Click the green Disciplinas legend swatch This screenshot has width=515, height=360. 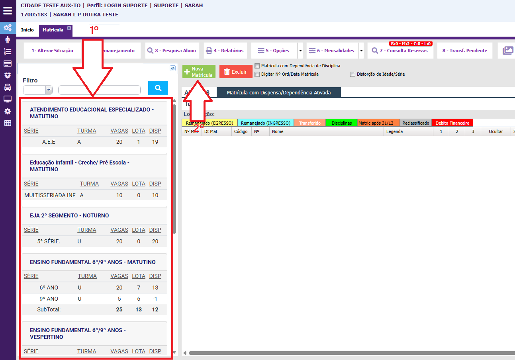pos(342,123)
